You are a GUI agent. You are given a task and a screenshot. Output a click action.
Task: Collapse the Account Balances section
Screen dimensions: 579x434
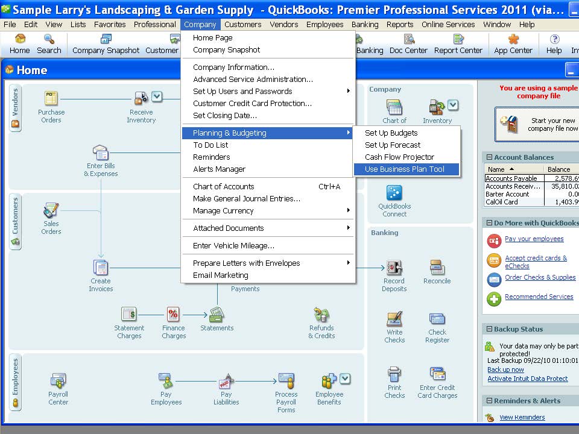point(489,157)
